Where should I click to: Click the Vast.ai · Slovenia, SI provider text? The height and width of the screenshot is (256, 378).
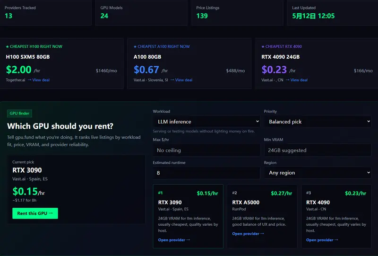point(151,80)
